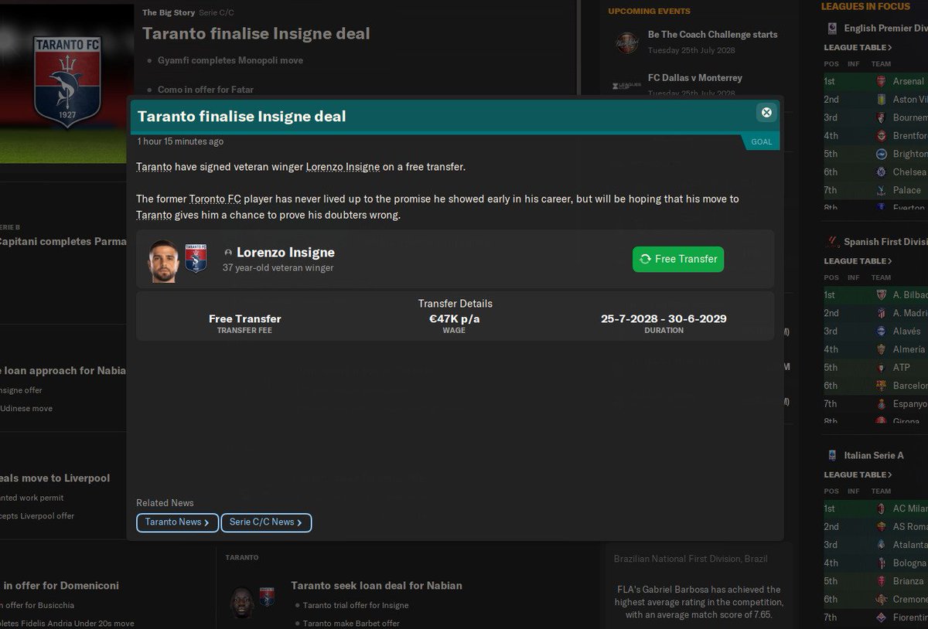Expand English Premier Division league table

click(x=858, y=48)
